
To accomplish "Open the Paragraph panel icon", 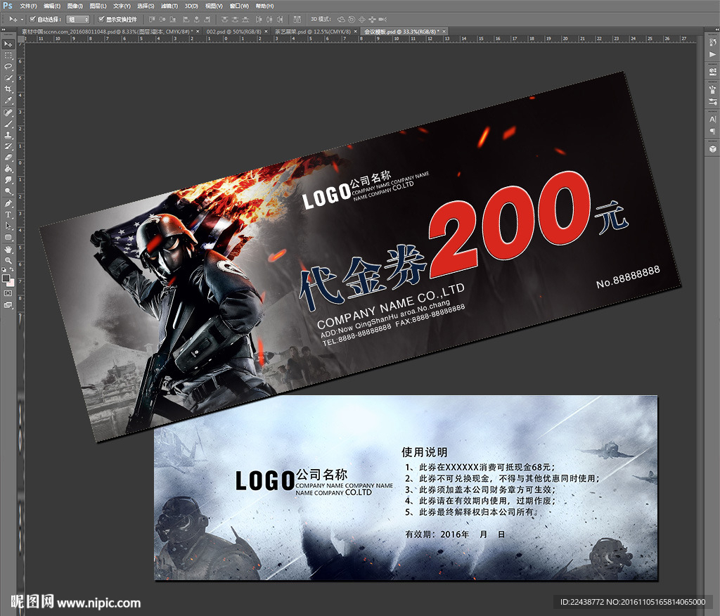I will (x=712, y=131).
